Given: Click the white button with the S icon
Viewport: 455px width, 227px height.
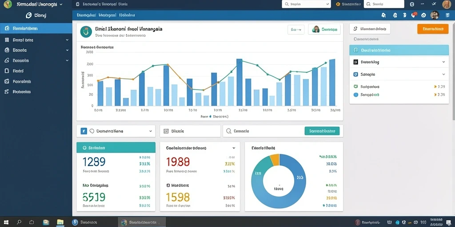Looking at the screenshot, I should click(x=370, y=29).
